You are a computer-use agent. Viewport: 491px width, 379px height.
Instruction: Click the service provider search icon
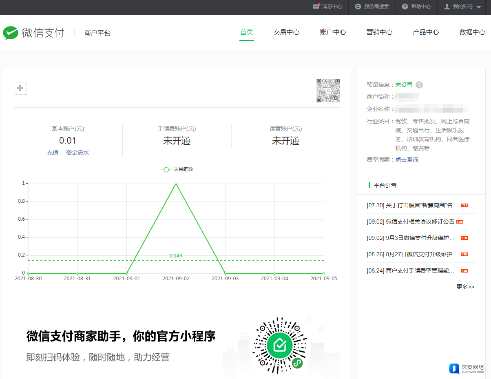point(358,7)
